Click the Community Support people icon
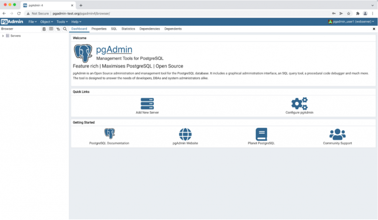Screen dimensions: 378x220 [x=337, y=134]
